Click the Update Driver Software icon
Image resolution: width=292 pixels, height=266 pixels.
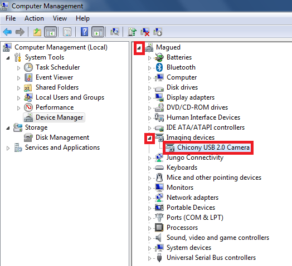[x=132, y=32]
